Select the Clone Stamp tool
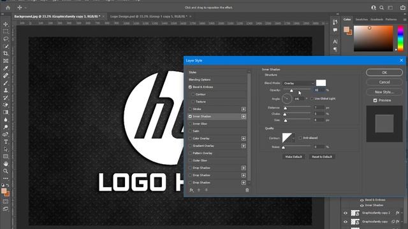The height and width of the screenshot is (229, 408). [6, 90]
